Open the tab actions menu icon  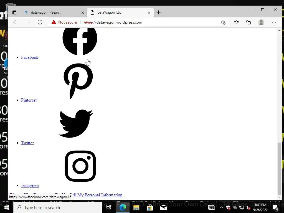14,12
